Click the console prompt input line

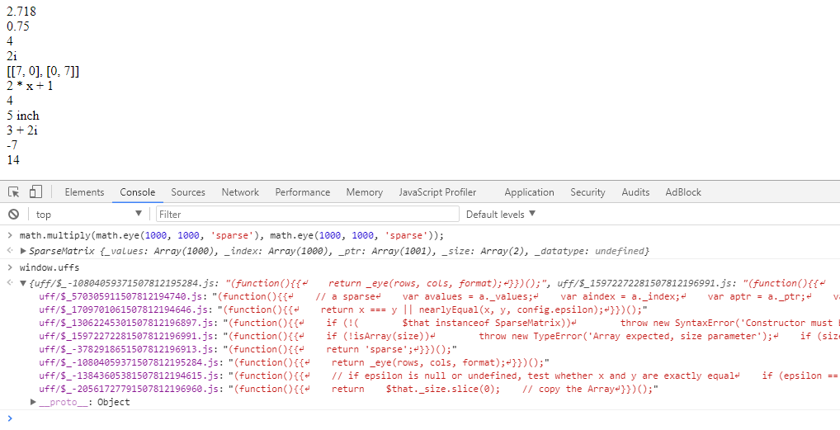point(420,418)
